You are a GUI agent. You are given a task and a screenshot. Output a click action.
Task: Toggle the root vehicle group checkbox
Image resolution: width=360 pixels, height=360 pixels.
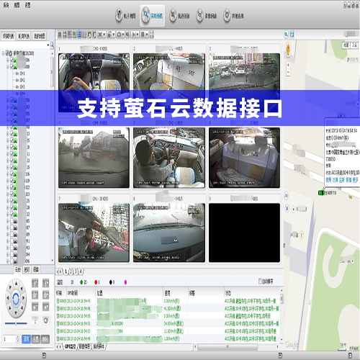click(7, 53)
